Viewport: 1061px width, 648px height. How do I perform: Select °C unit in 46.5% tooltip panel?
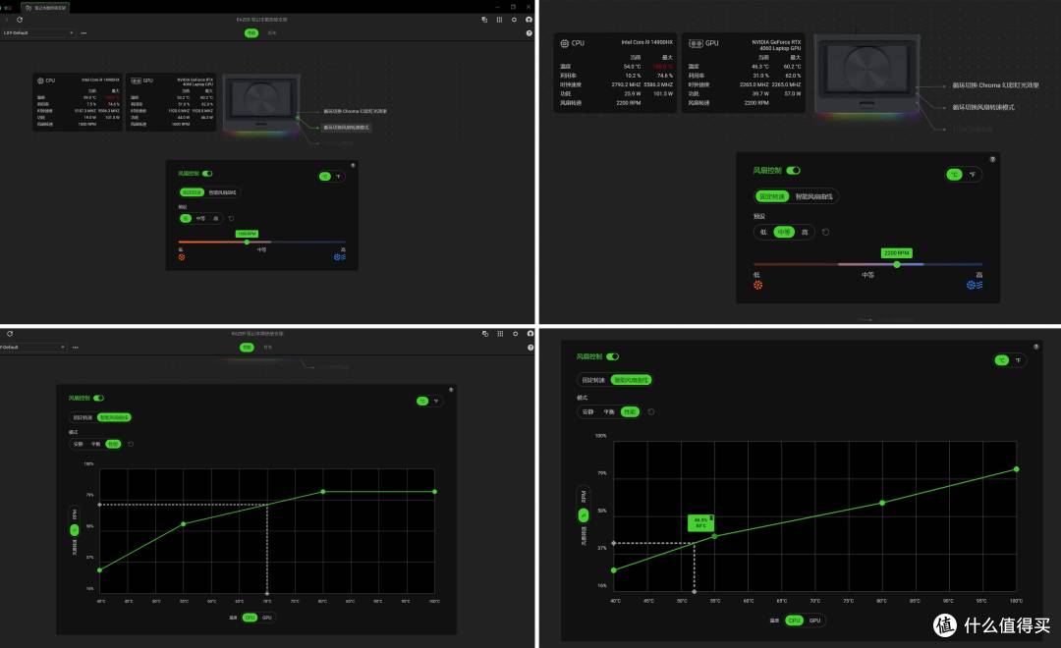[1002, 360]
